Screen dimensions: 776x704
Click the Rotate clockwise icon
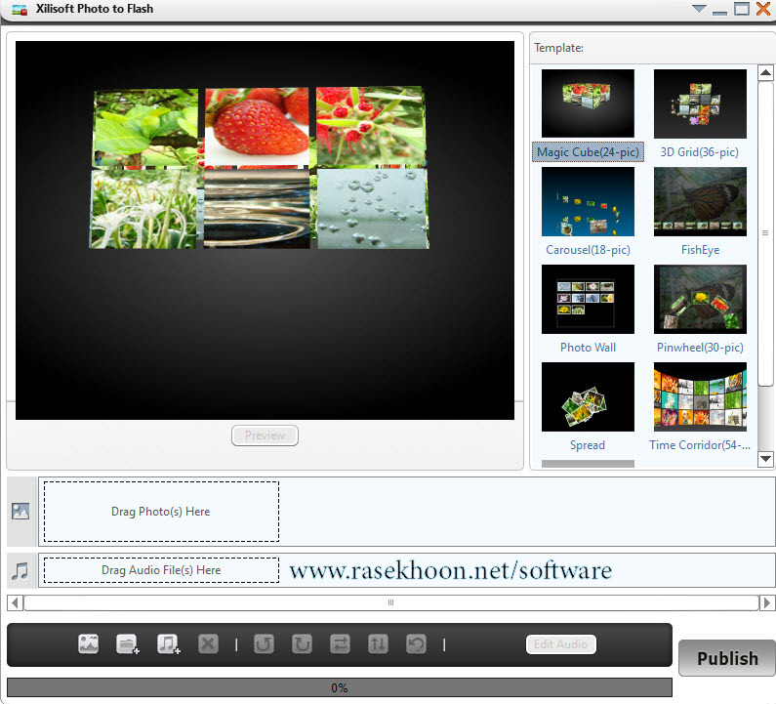click(x=302, y=644)
